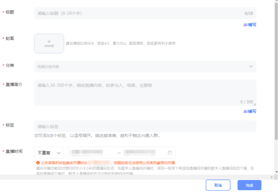
Task: Click chevron arrow in 分类 selector
Action: pos(251,67)
